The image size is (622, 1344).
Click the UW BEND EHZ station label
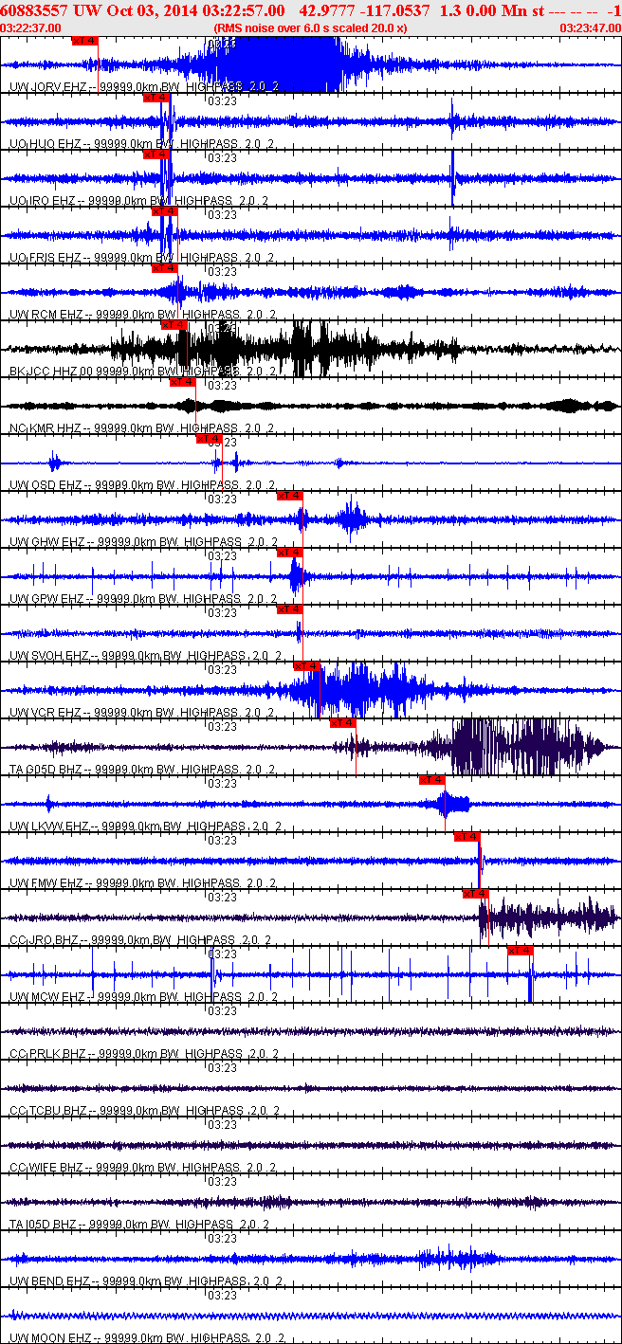(48, 1280)
